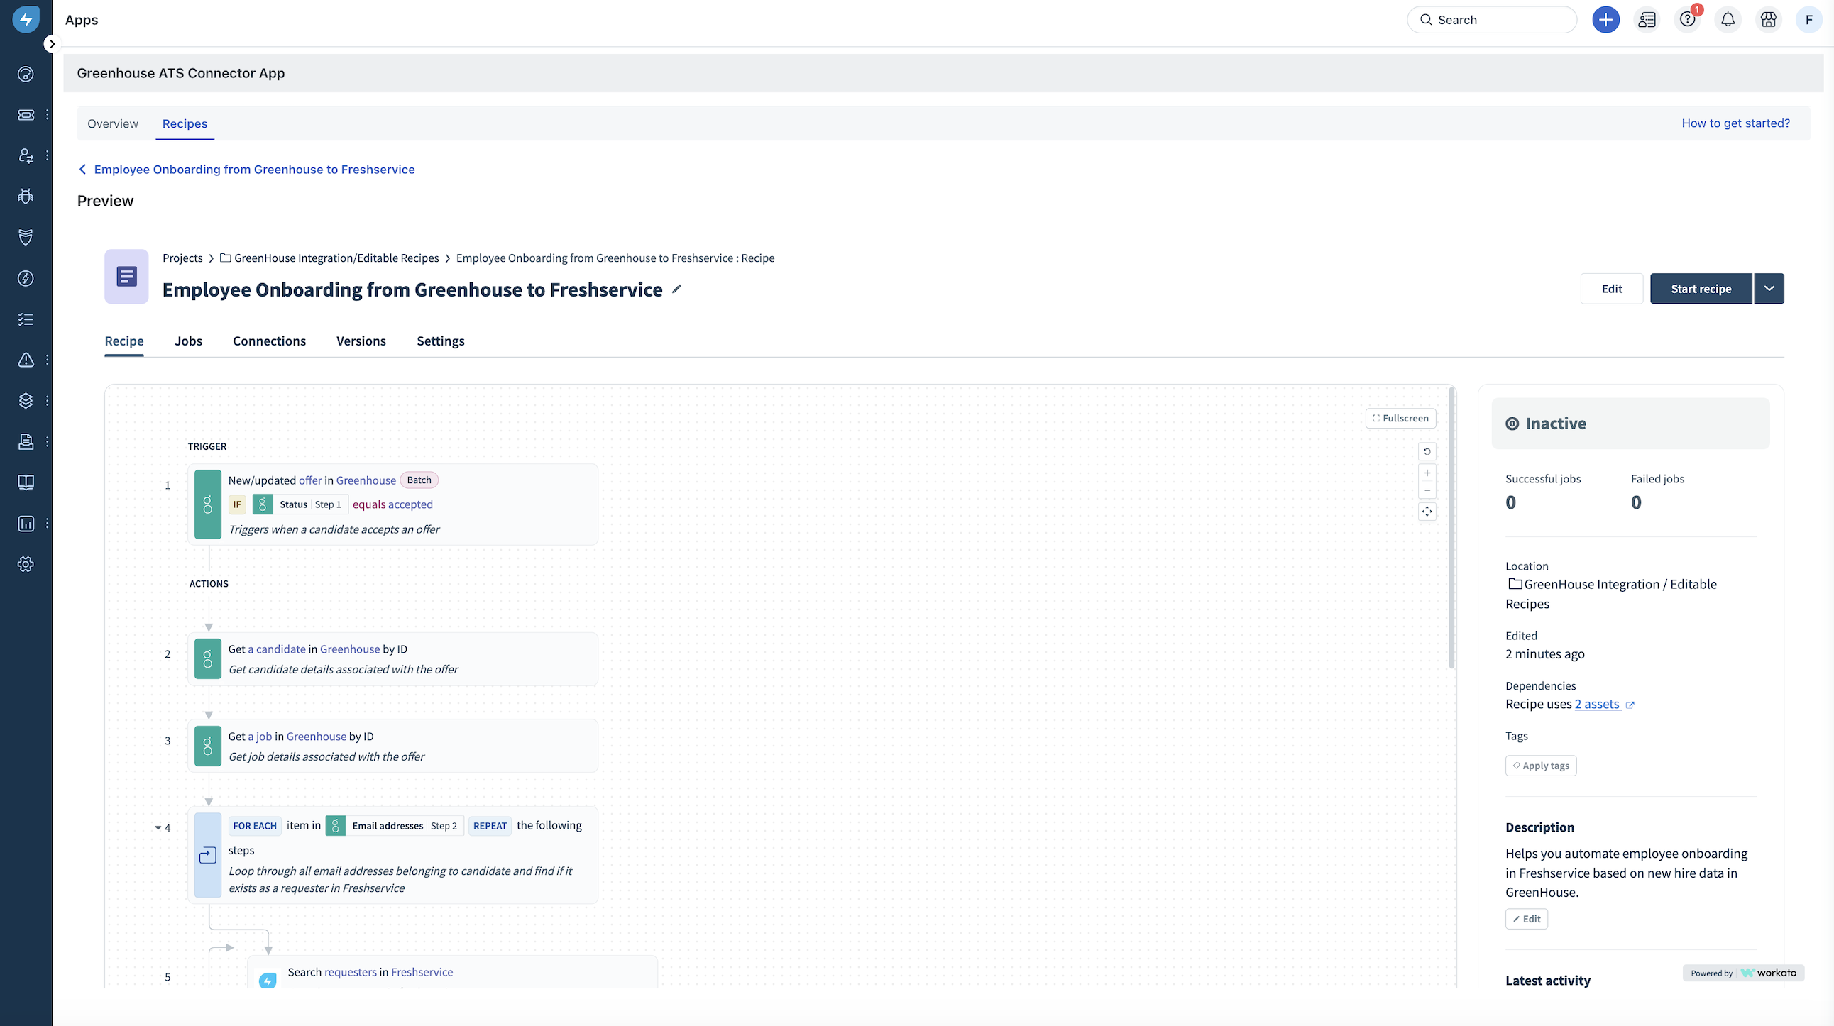Image resolution: width=1834 pixels, height=1026 pixels.
Task: Click the recipe canvas vertical scrollbar
Action: (1451, 526)
